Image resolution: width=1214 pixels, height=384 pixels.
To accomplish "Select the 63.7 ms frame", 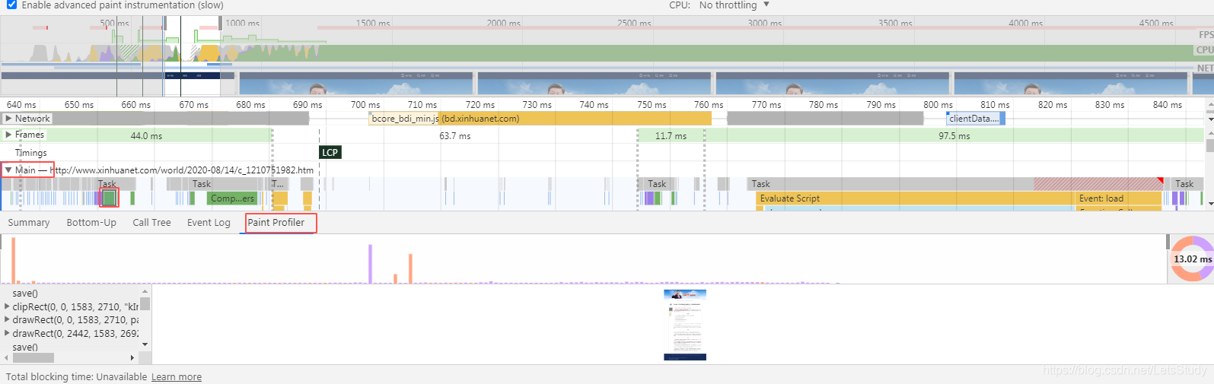I will coord(454,135).
